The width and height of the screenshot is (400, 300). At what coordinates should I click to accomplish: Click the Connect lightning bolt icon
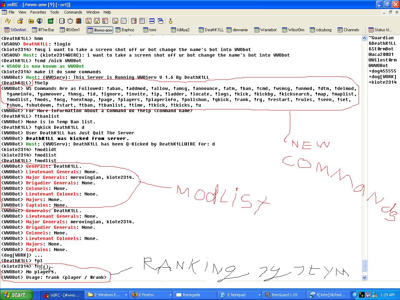8,21
